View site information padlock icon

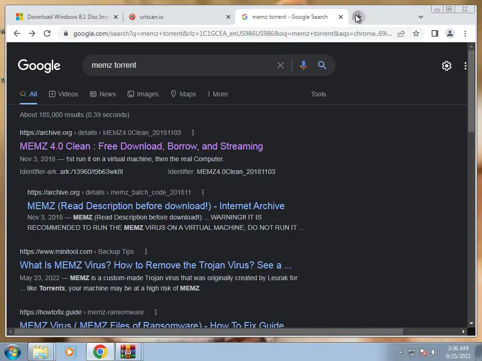(x=65, y=33)
